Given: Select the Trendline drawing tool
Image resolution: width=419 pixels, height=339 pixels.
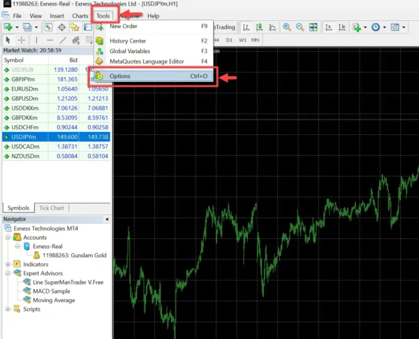Looking at the screenshot, I should click(x=63, y=40).
